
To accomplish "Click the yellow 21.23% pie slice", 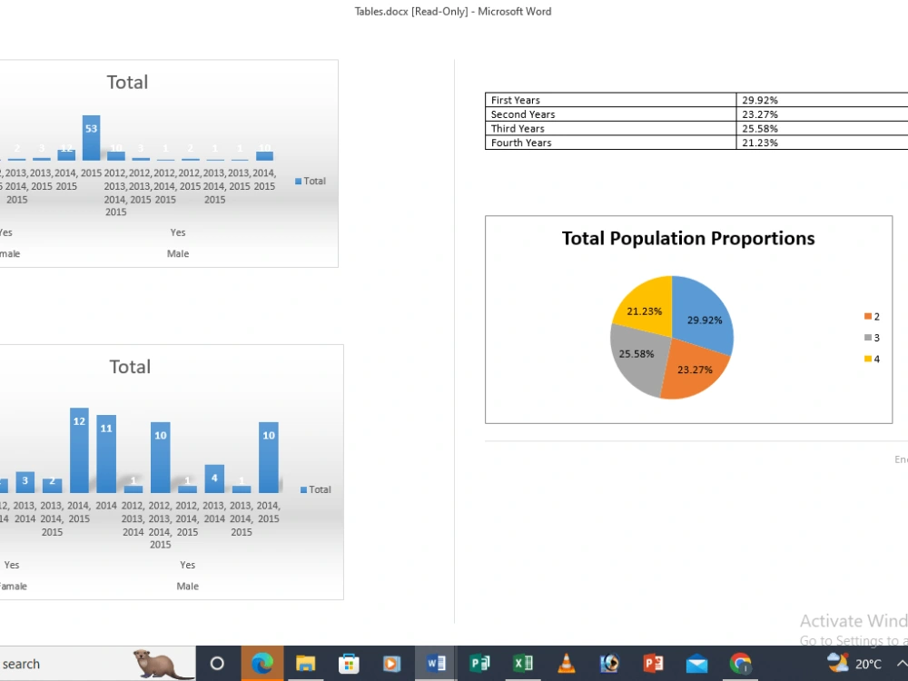I will tap(646, 307).
